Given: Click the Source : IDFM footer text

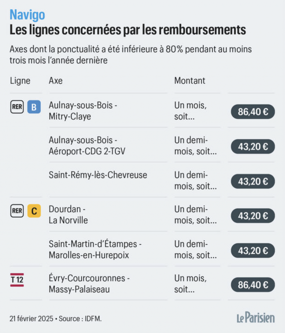Looking at the screenshot, I should tap(80, 319).
